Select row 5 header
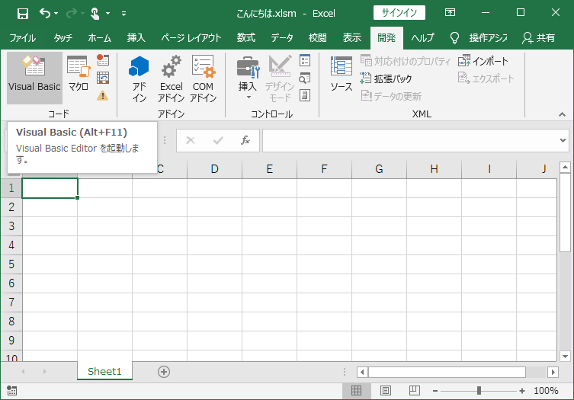The height and width of the screenshot is (400, 574). pos(11,264)
